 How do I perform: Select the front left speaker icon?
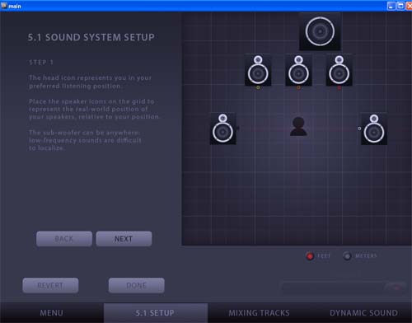pyautogui.click(x=258, y=70)
